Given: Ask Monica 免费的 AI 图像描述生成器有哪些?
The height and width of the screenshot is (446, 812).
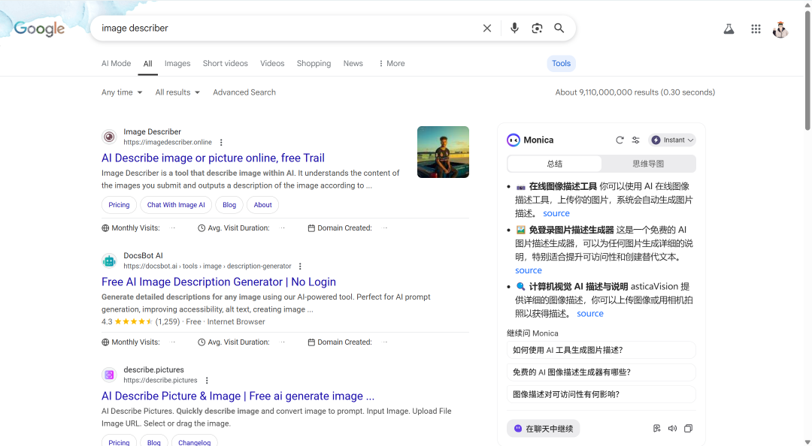Looking at the screenshot, I should pyautogui.click(x=601, y=372).
